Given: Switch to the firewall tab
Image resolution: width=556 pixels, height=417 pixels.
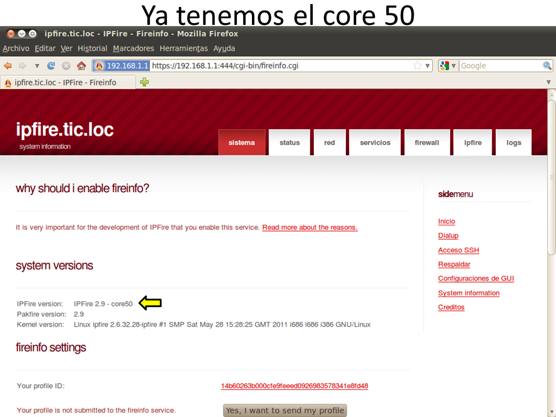Looking at the screenshot, I should click(427, 142).
